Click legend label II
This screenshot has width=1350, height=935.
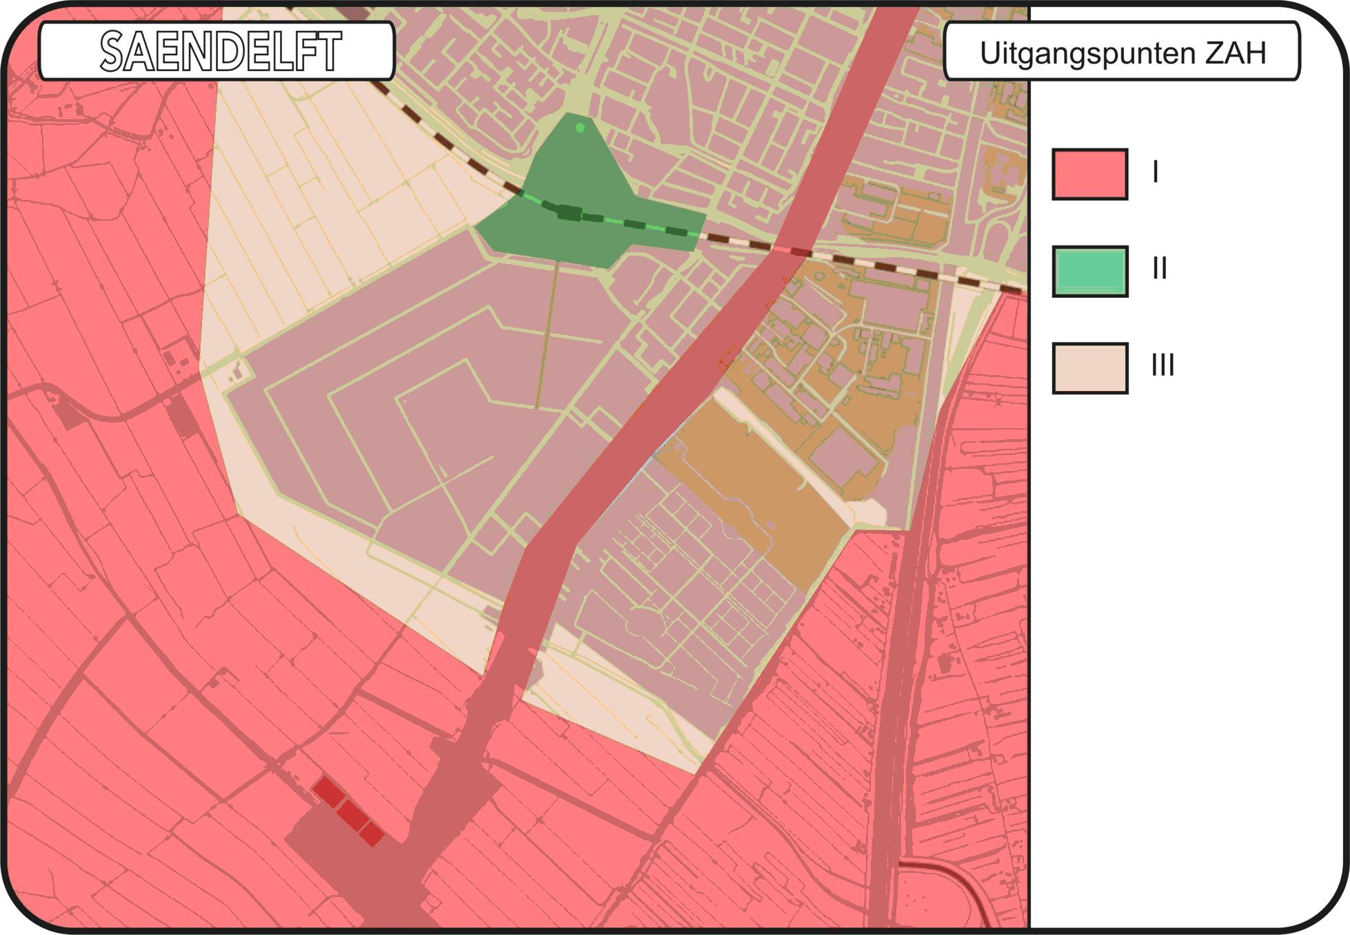(x=1160, y=268)
